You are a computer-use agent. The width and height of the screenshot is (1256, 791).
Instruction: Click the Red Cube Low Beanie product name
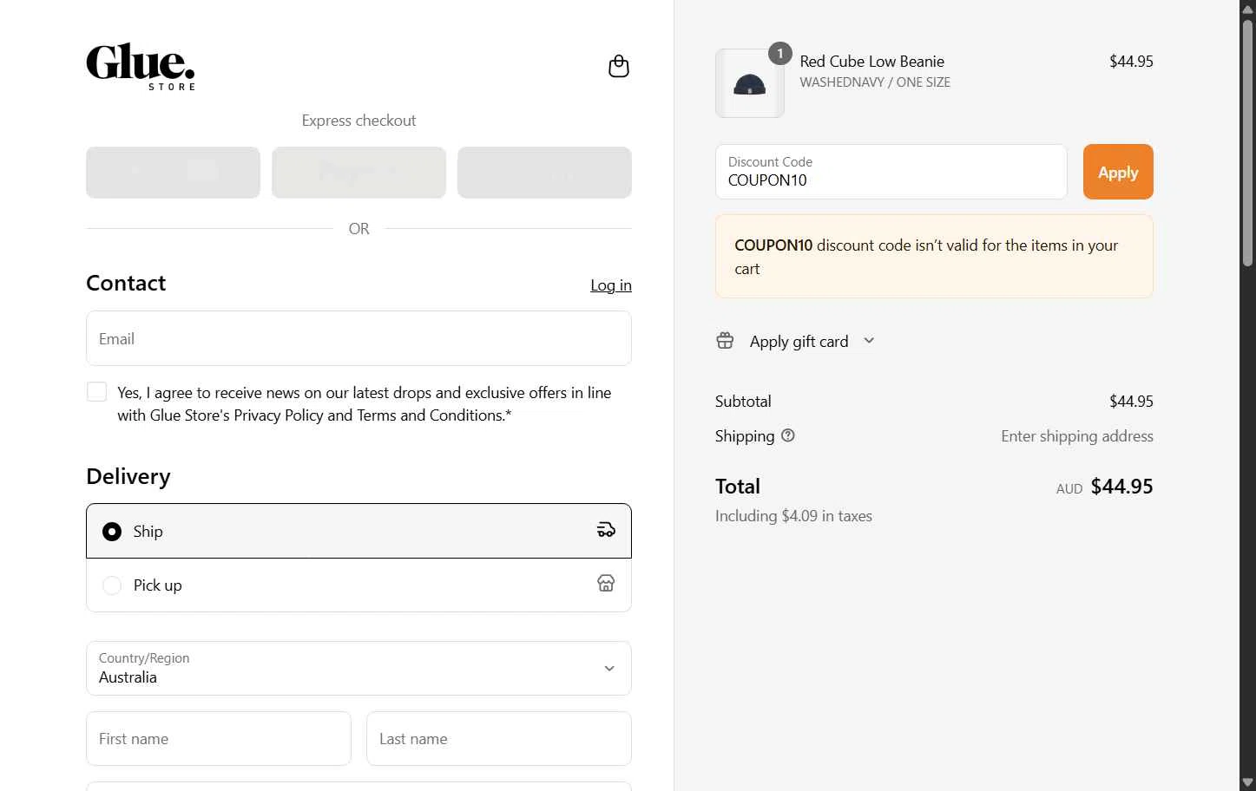(871, 62)
